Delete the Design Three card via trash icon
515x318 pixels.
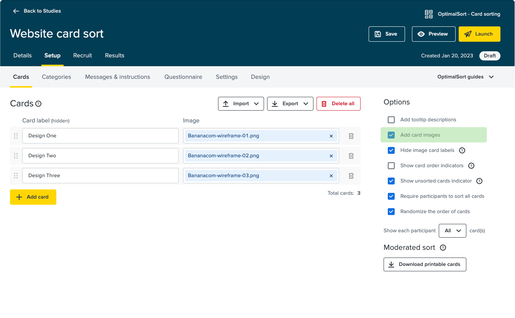(x=351, y=176)
